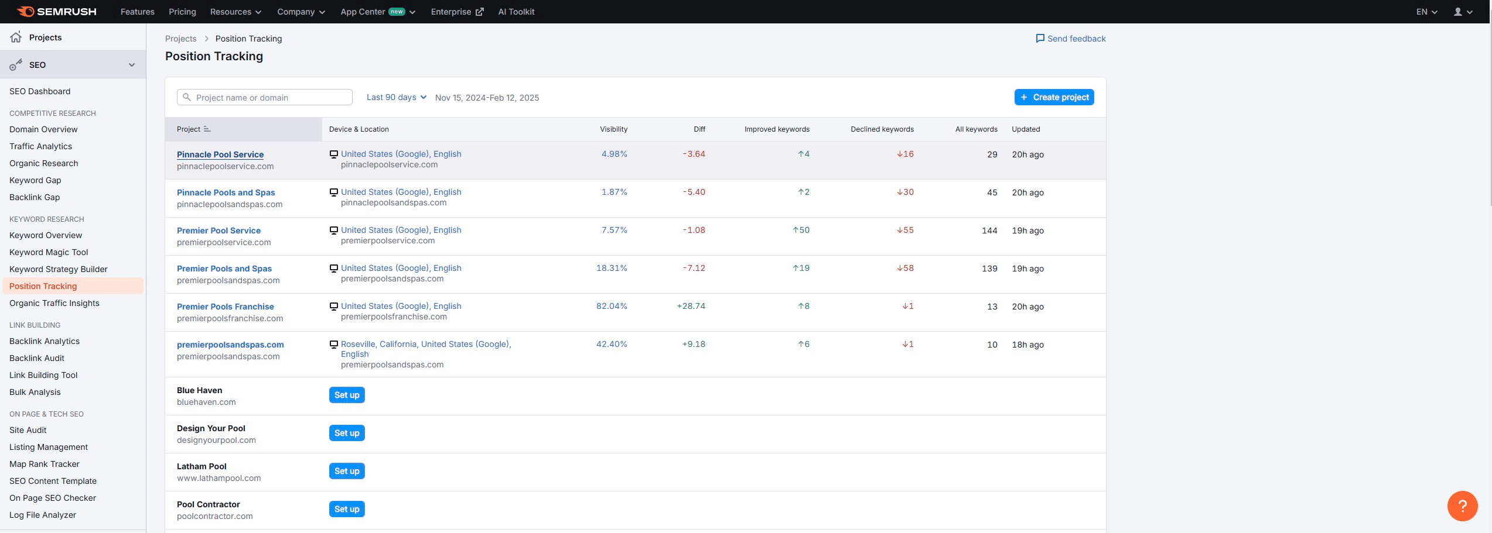The height and width of the screenshot is (533, 1492).
Task: Set up tracking for Blue Haven
Action: pos(347,395)
